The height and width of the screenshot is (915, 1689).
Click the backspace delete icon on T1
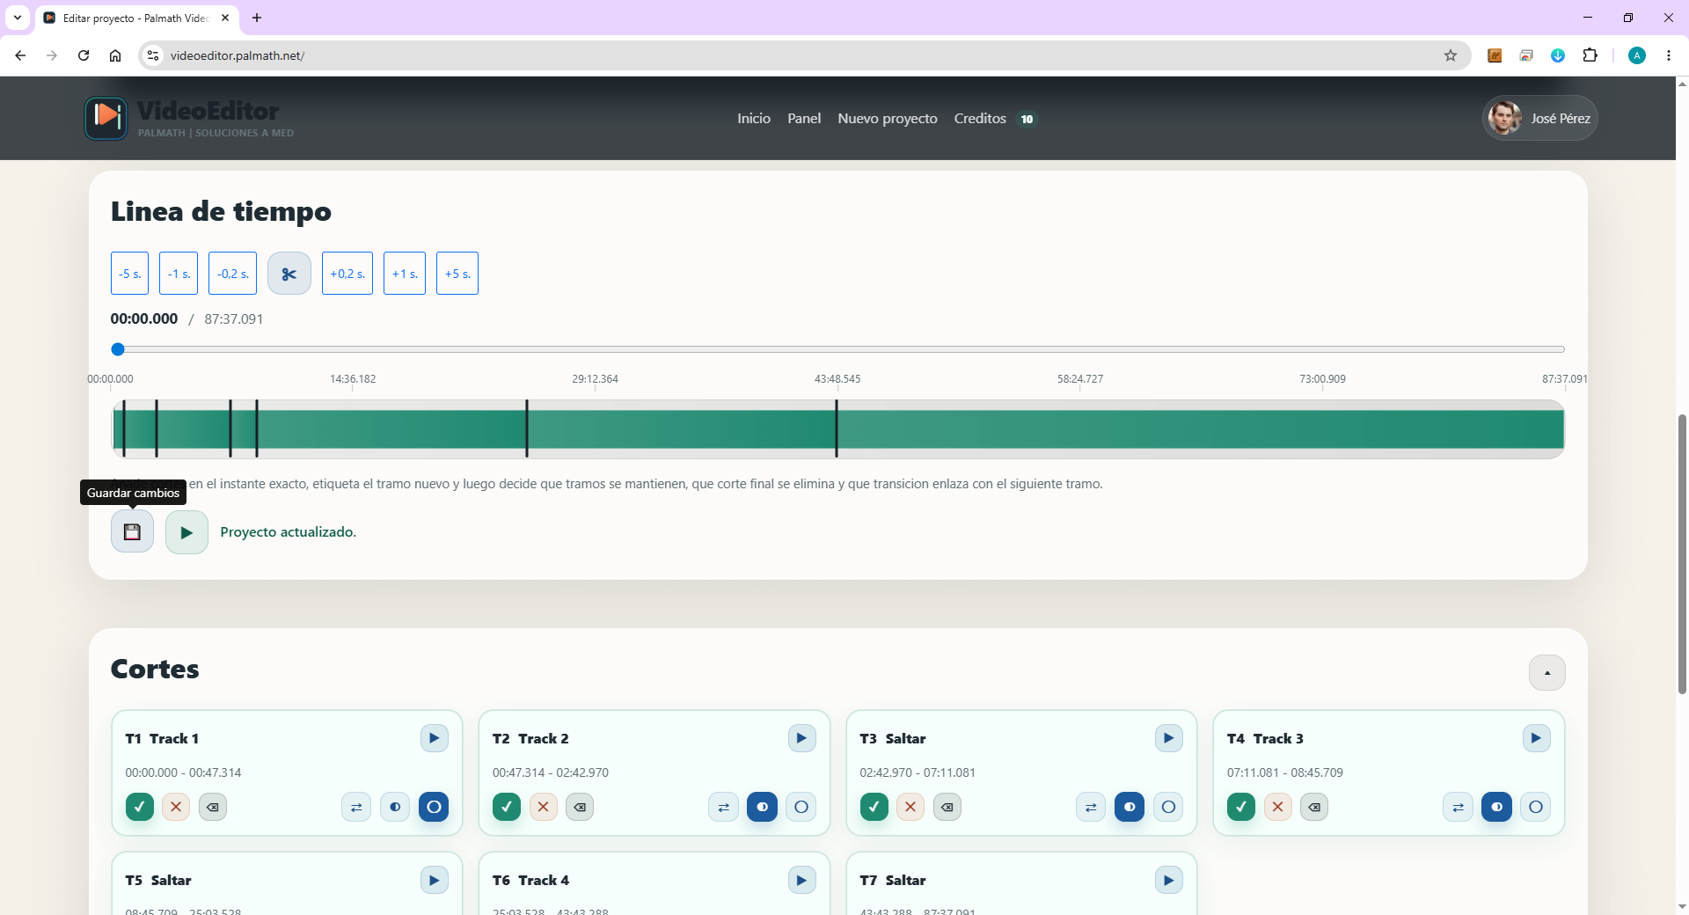pyautogui.click(x=213, y=807)
